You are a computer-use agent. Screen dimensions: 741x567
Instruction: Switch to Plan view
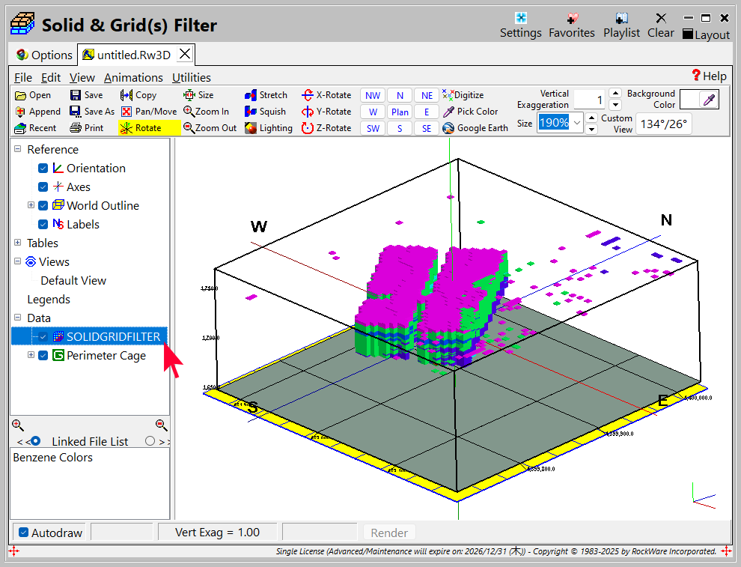pyautogui.click(x=400, y=112)
